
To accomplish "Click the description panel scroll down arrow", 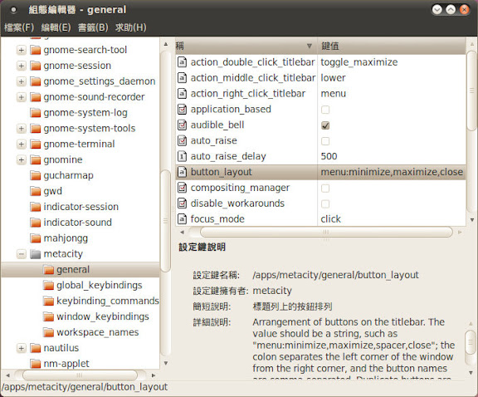I will (x=471, y=373).
